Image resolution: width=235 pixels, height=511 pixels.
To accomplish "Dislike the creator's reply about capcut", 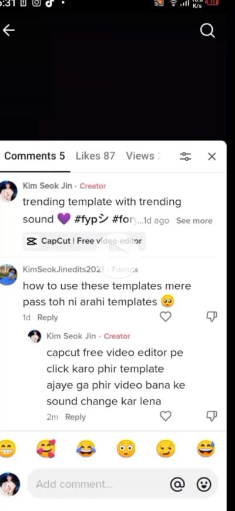I will (211, 416).
